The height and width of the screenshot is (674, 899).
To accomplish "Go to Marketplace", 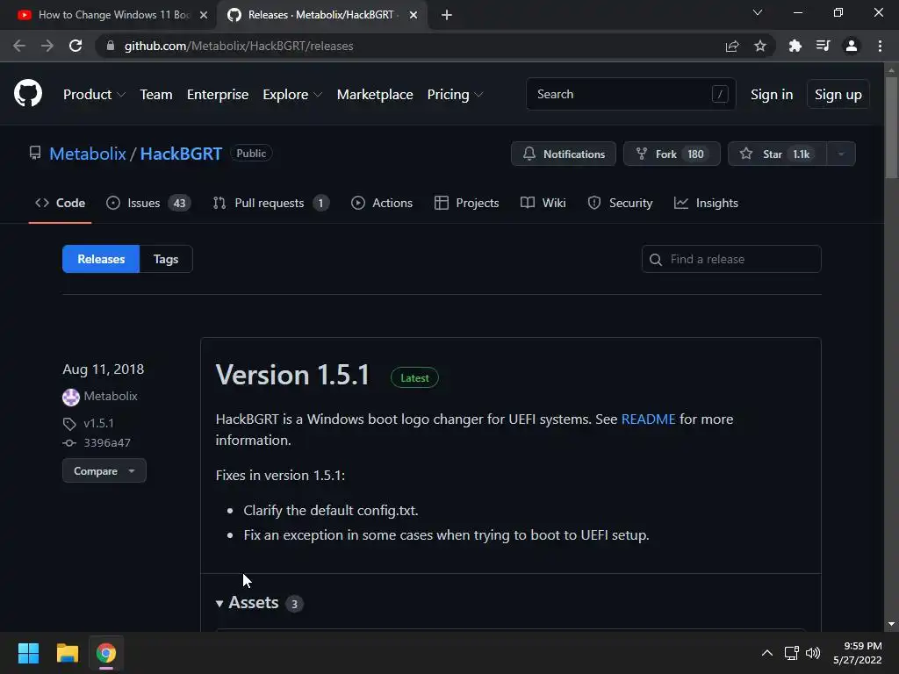I will coord(375,94).
